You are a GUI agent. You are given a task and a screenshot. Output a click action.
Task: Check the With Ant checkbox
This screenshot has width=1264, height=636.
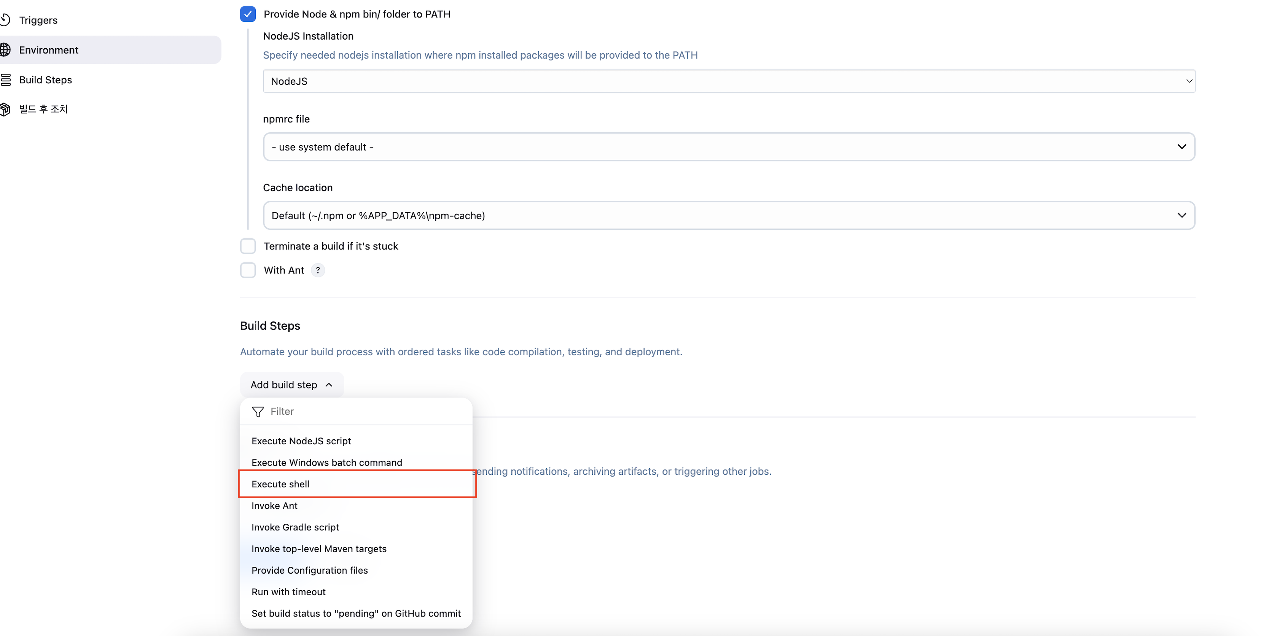click(x=248, y=270)
